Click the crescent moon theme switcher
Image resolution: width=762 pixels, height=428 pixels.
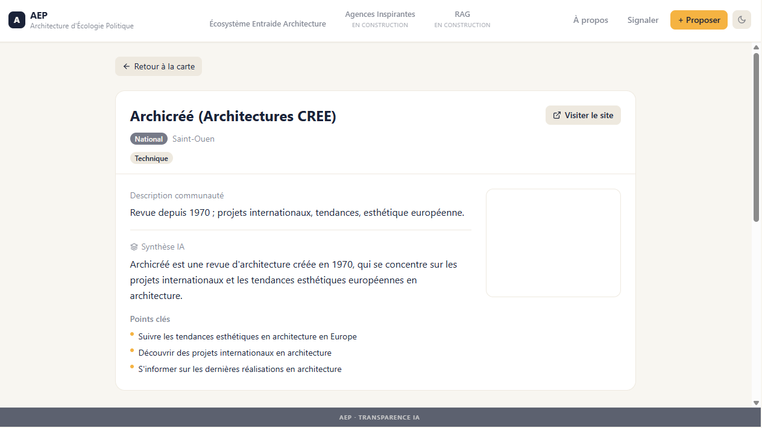tap(742, 19)
